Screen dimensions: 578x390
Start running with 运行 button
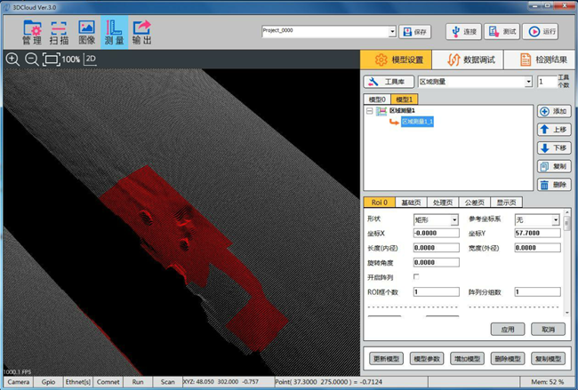point(542,32)
